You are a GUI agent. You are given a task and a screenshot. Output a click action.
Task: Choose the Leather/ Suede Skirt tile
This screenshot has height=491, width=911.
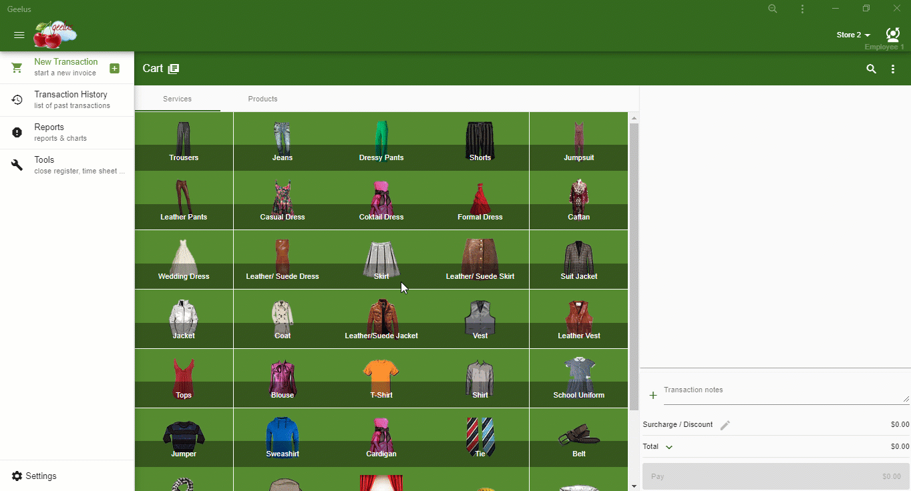pos(480,260)
